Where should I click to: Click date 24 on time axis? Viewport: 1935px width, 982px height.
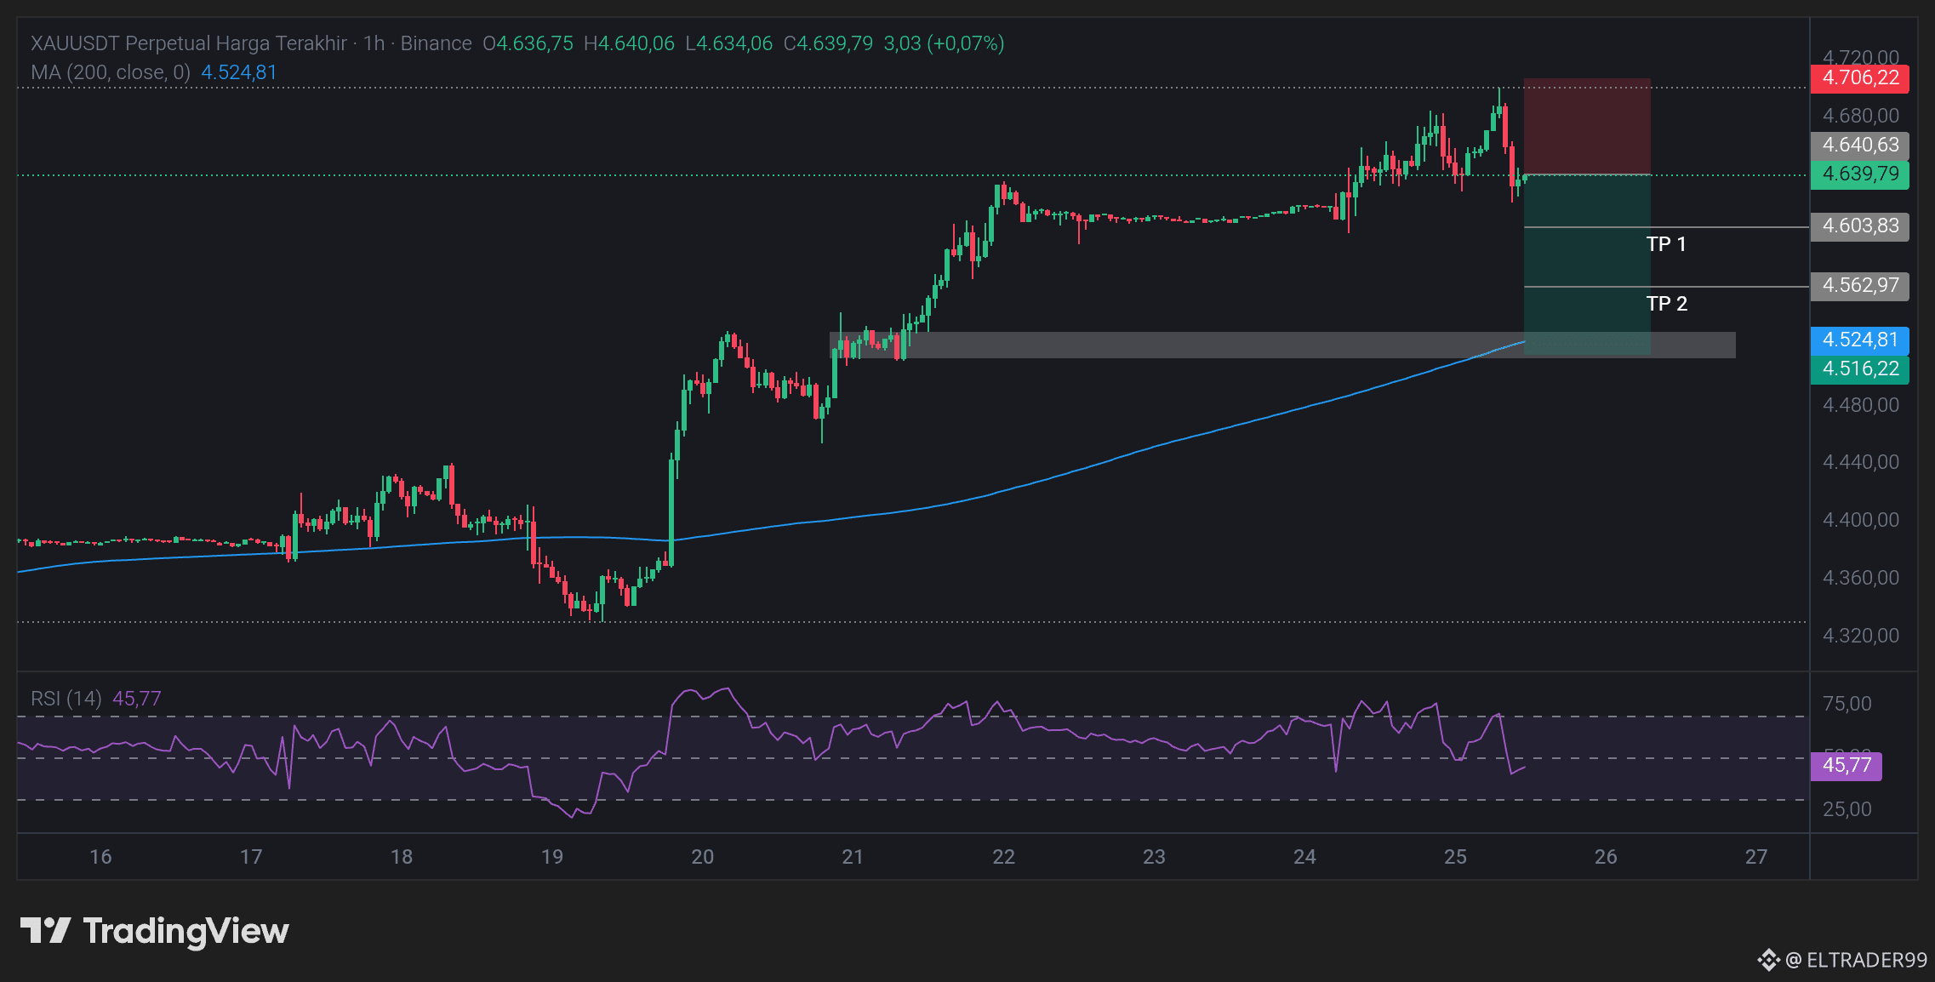click(1304, 857)
